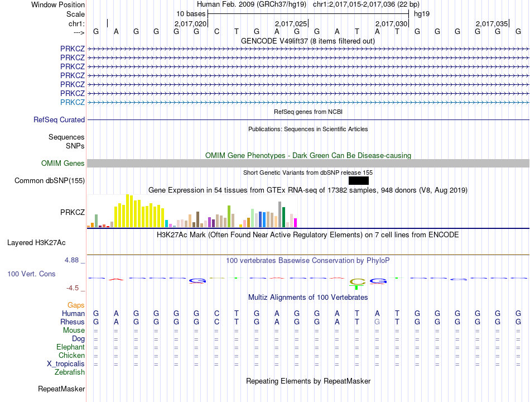Click the sequence direction arrow label
This screenshot has height=402, width=530.
coord(79,32)
